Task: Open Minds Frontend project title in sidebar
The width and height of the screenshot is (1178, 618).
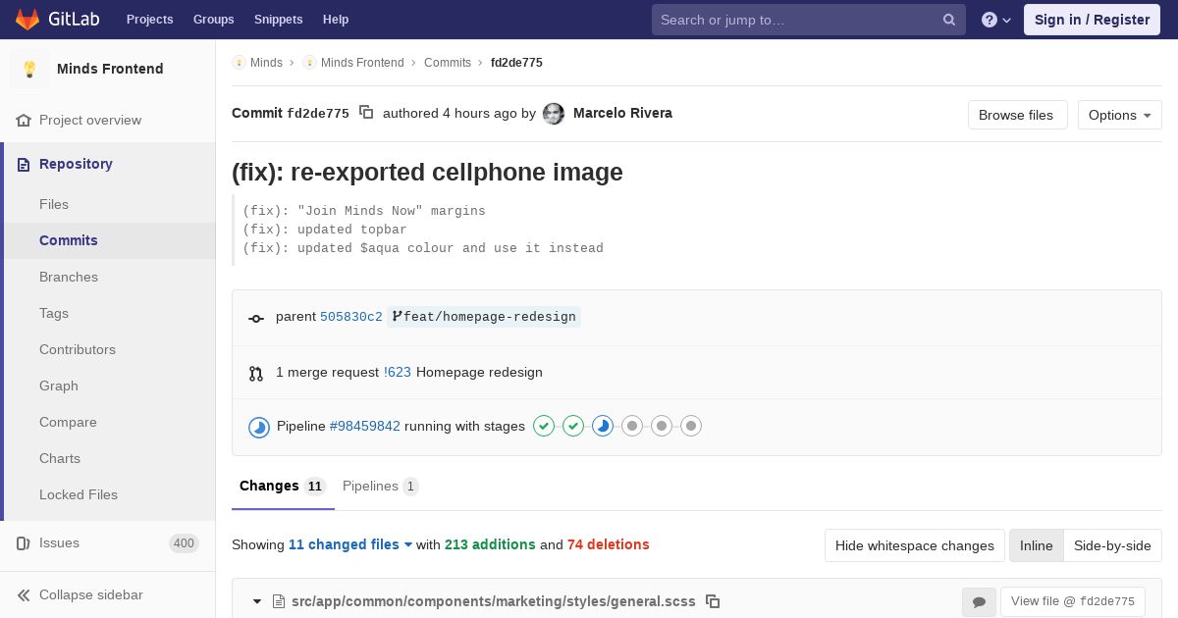Action: point(110,69)
